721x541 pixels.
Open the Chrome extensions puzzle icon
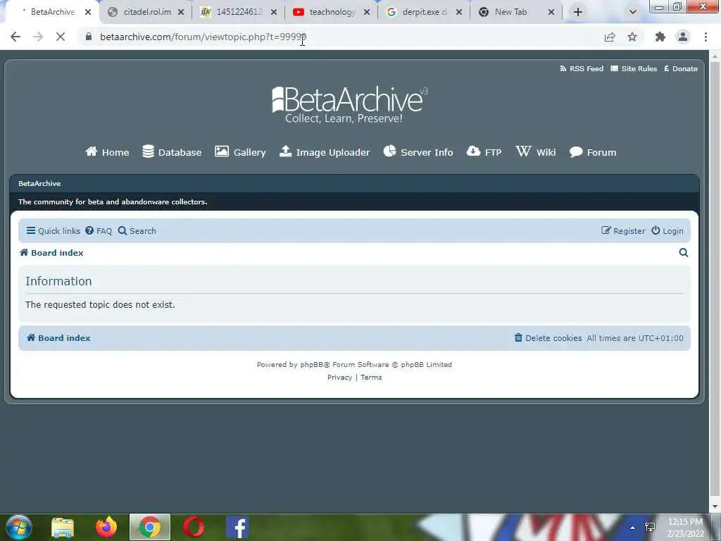pos(660,37)
